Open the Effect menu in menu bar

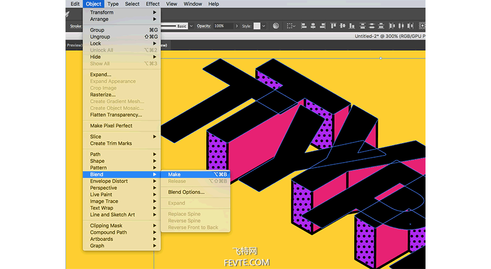tap(153, 4)
